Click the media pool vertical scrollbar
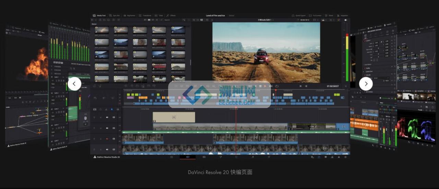Image resolution: width=439 pixels, height=189 pixels. point(191,62)
